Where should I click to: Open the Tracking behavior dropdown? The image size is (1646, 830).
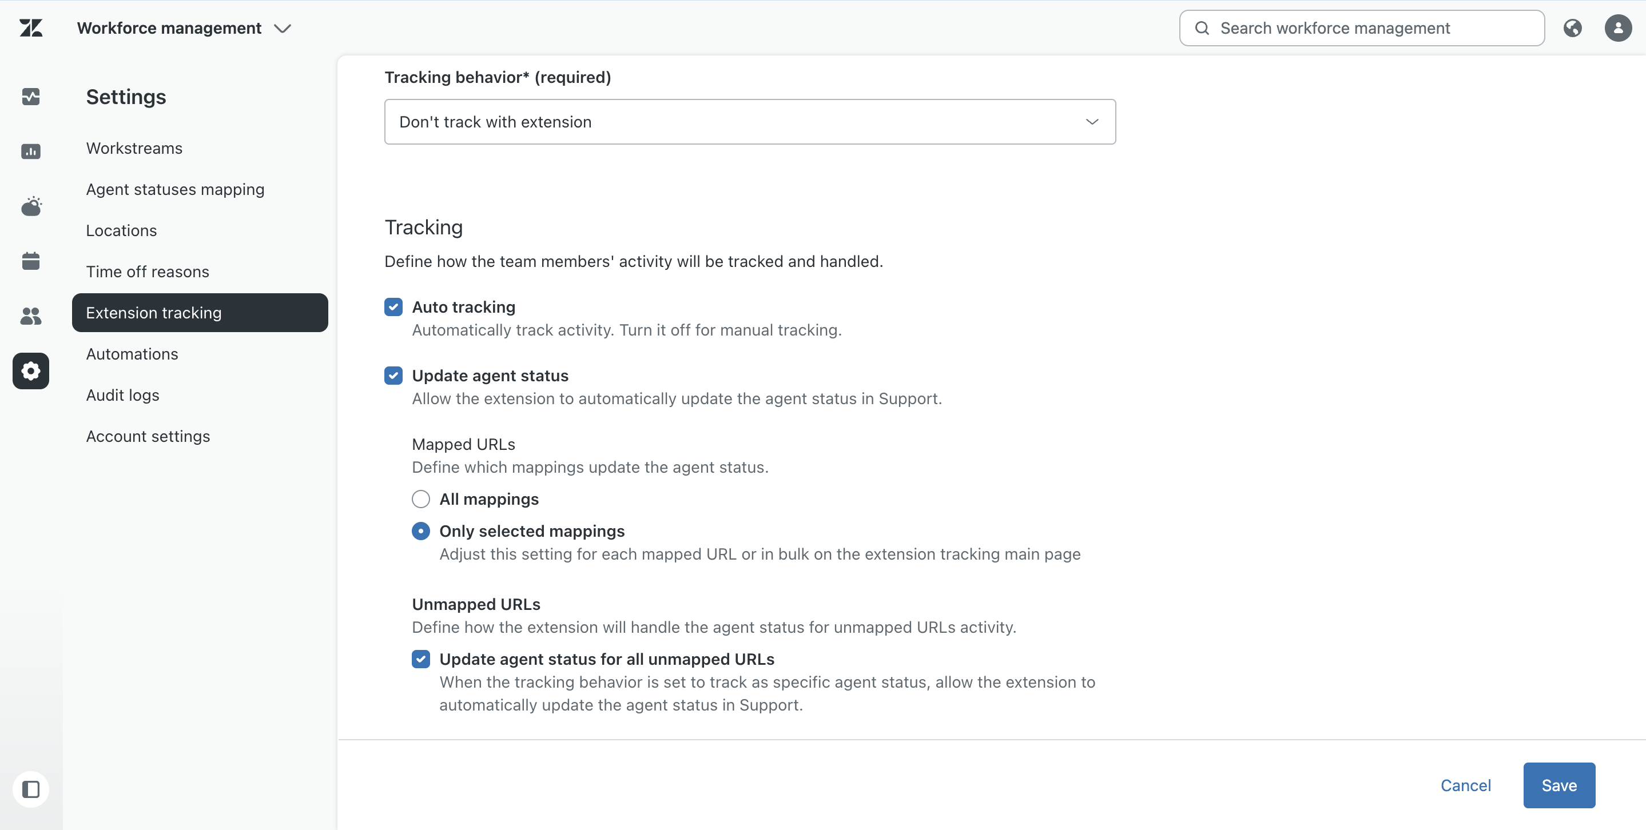(750, 121)
